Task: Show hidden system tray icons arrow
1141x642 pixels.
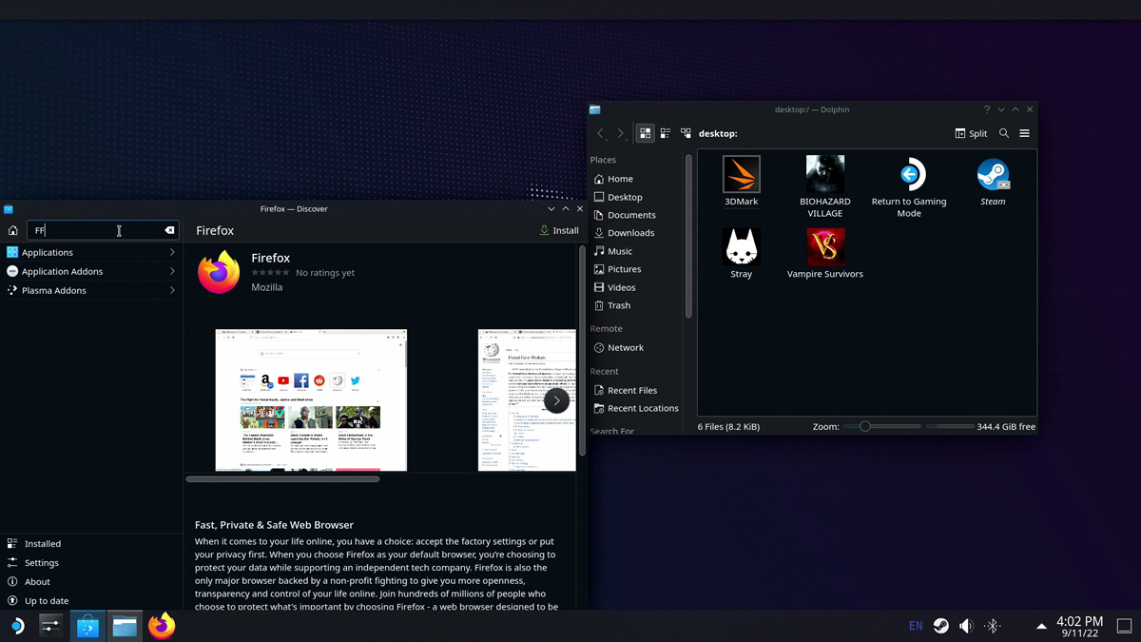Action: 1041,626
